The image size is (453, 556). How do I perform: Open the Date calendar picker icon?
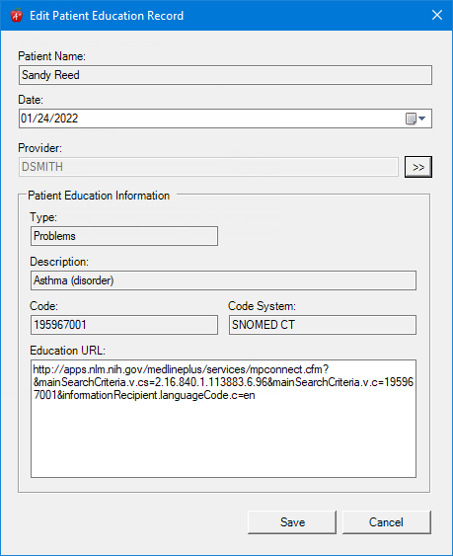pyautogui.click(x=411, y=119)
